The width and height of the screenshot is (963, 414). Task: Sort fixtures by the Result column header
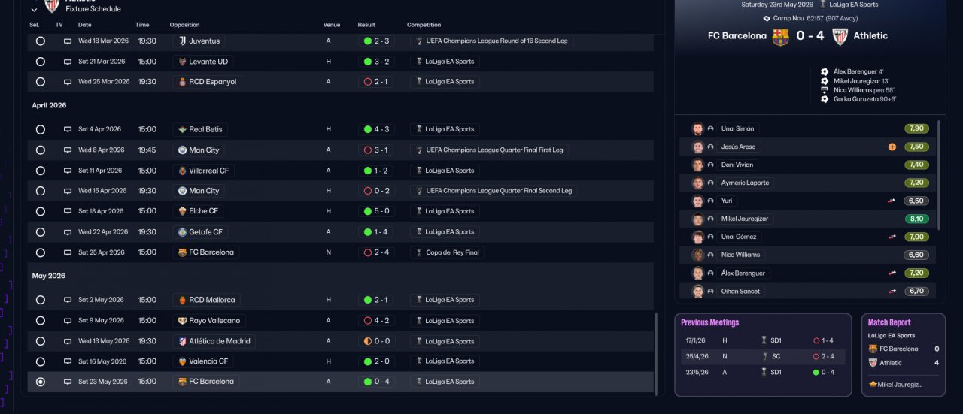[366, 25]
